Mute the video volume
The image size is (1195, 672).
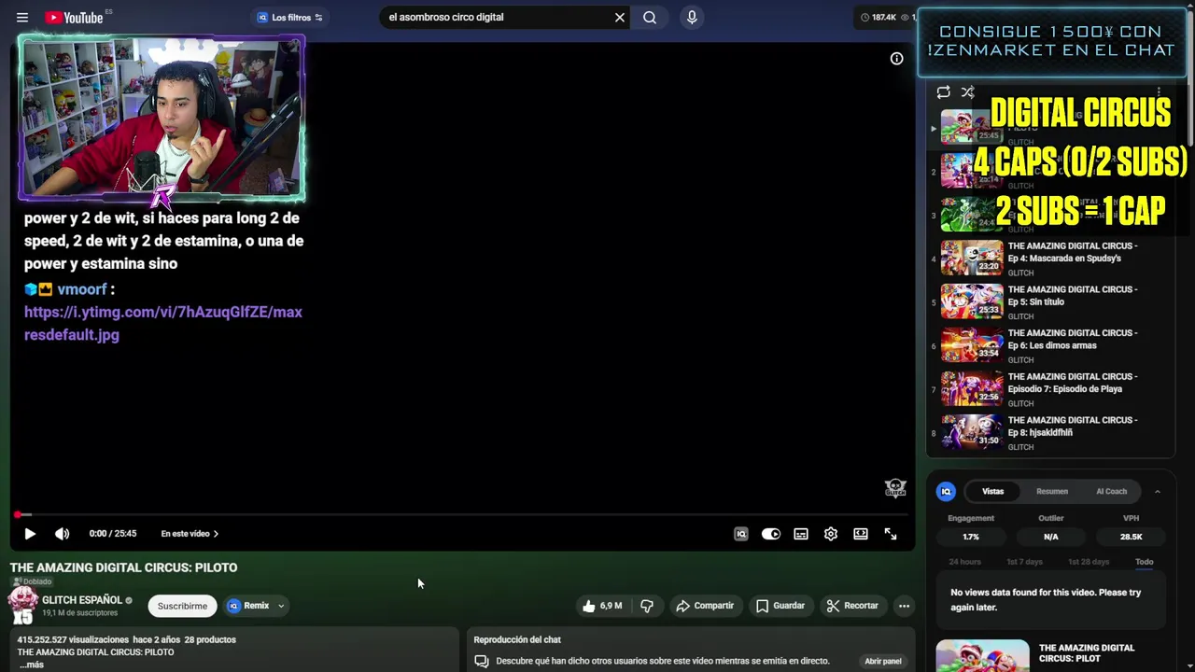tap(62, 534)
